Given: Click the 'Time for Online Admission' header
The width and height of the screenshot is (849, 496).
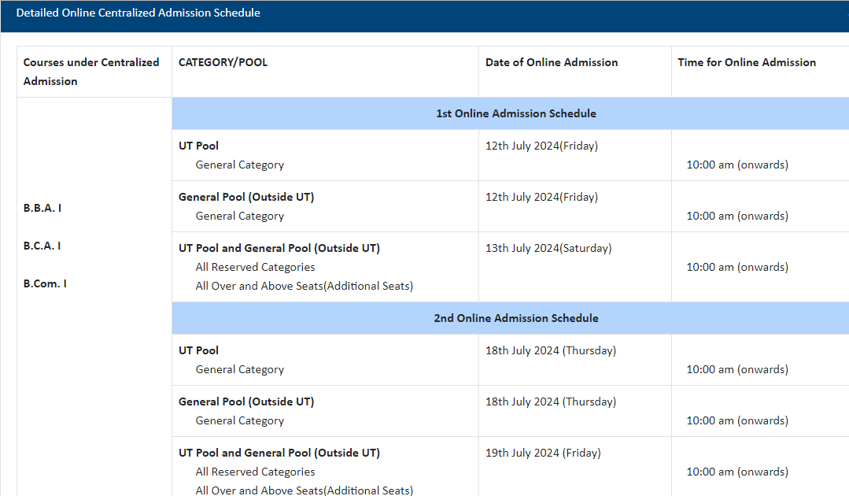Looking at the screenshot, I should pyautogui.click(x=747, y=62).
